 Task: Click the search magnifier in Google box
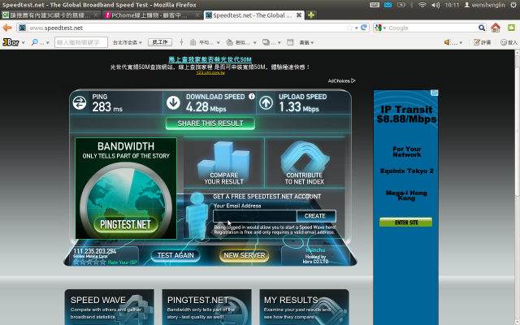point(481,28)
